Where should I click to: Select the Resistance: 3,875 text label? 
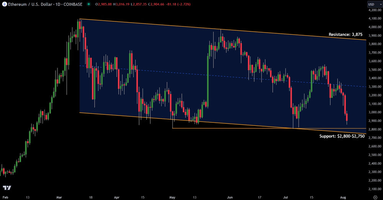[345, 34]
